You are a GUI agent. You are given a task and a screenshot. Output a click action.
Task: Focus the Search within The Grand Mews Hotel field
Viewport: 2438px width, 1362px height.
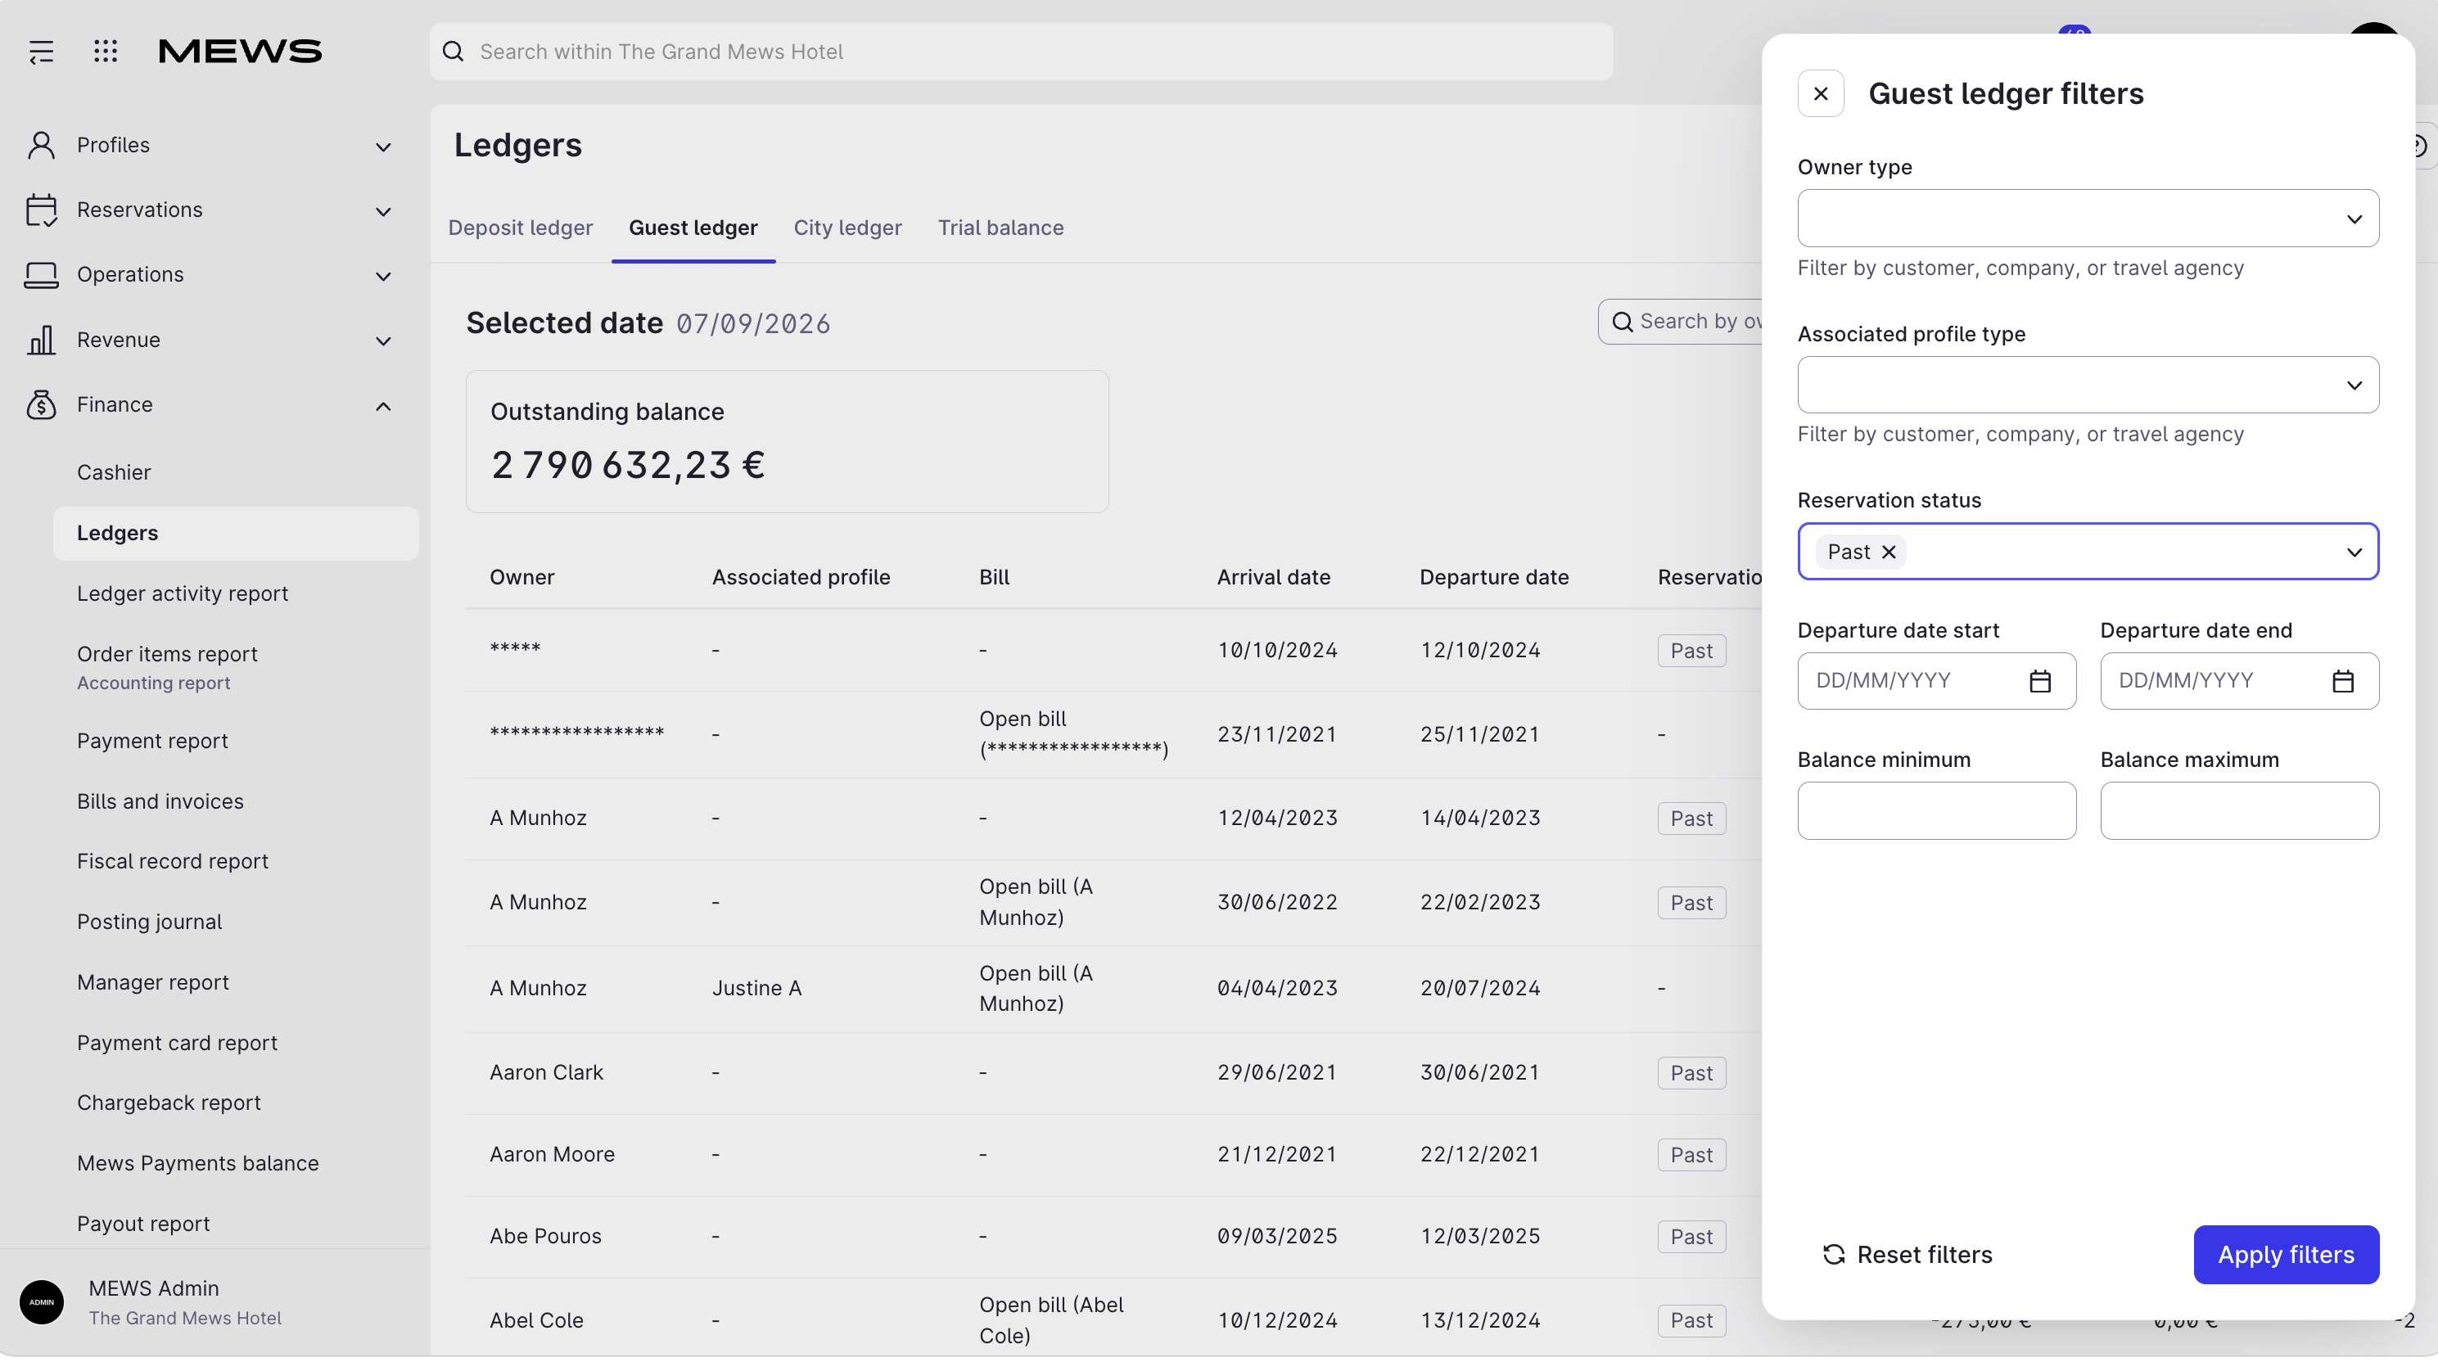pyautogui.click(x=1021, y=52)
